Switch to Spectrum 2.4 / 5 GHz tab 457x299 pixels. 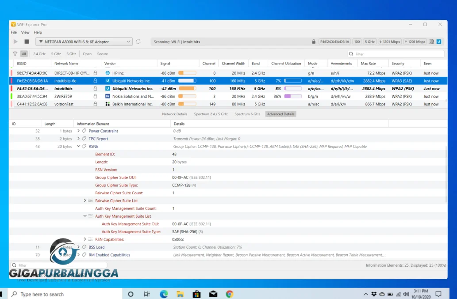click(211, 114)
